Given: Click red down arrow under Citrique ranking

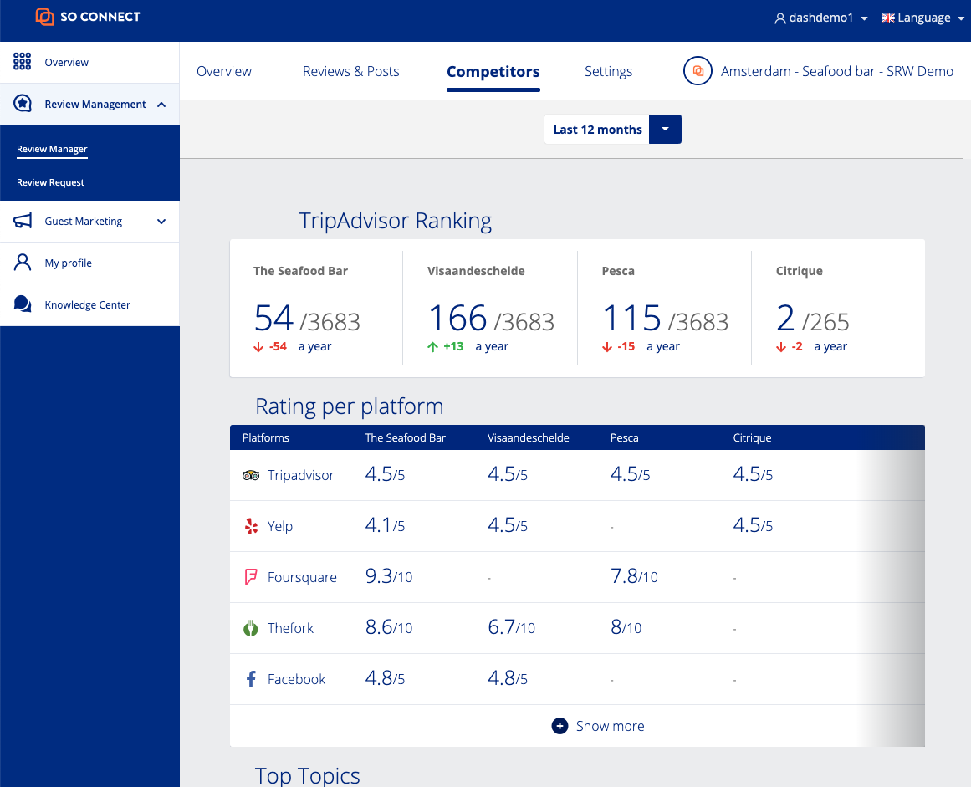Looking at the screenshot, I should pos(781,347).
